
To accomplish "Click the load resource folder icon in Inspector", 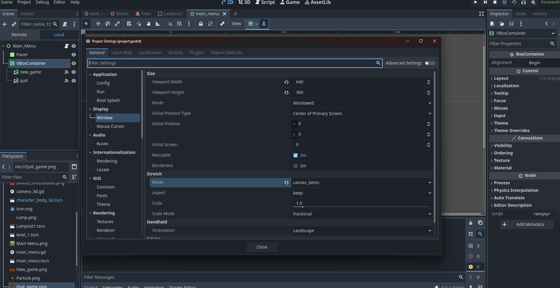I will [502, 24].
